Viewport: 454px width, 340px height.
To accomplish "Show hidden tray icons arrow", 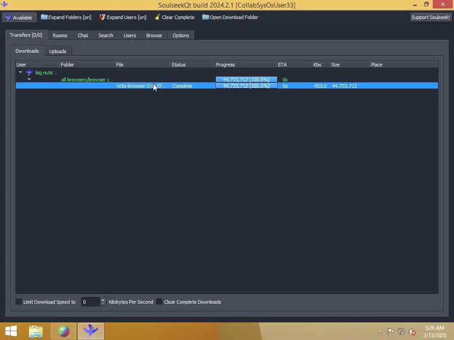I will (x=380, y=332).
